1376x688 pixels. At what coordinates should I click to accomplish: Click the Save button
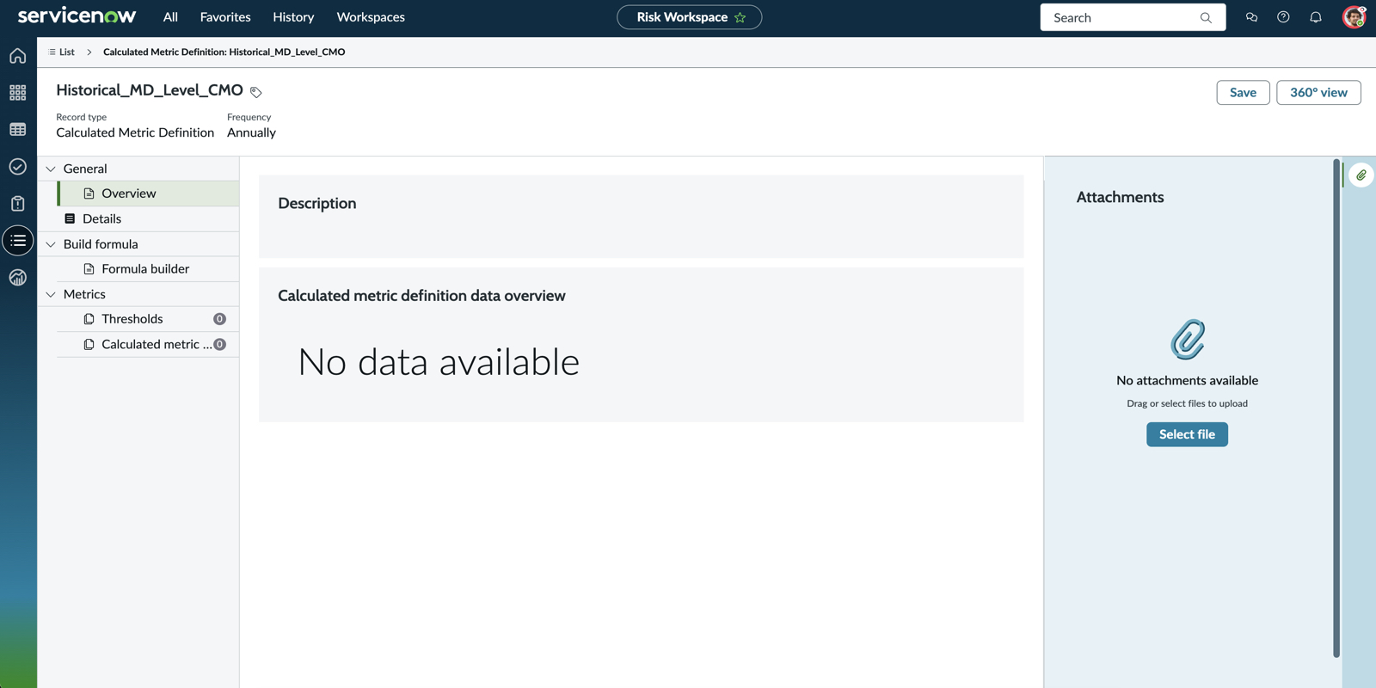[1243, 92]
